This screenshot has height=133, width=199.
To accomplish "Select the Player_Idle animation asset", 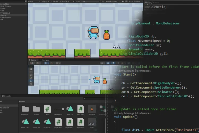I will coord(36,122).
